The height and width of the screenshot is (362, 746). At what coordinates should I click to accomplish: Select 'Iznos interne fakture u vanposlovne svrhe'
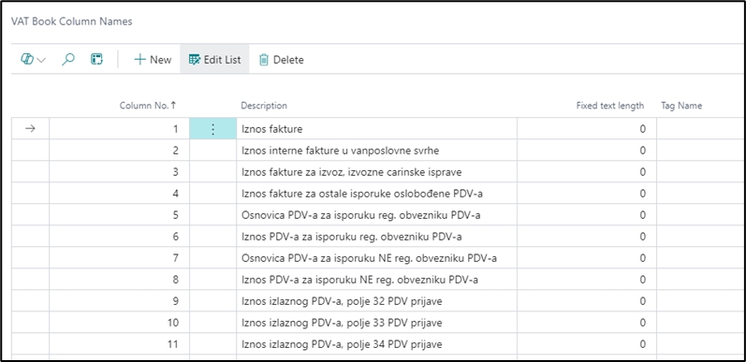point(340,151)
